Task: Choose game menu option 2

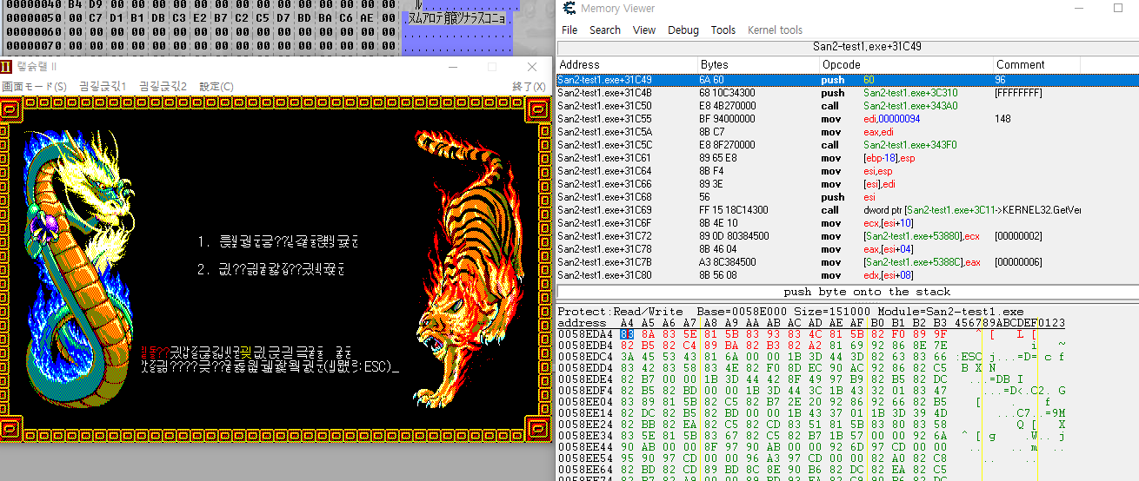Action: [270, 269]
